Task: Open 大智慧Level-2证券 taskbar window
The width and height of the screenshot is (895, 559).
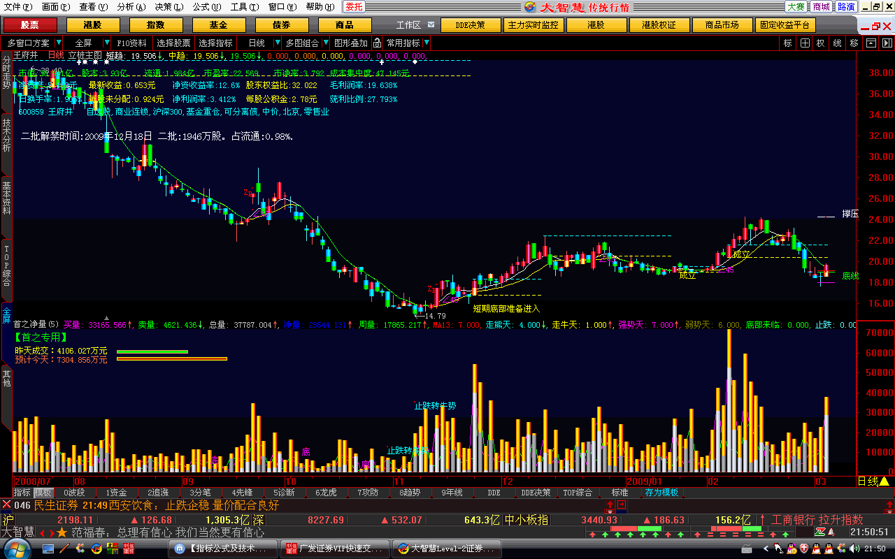Action: 446,549
